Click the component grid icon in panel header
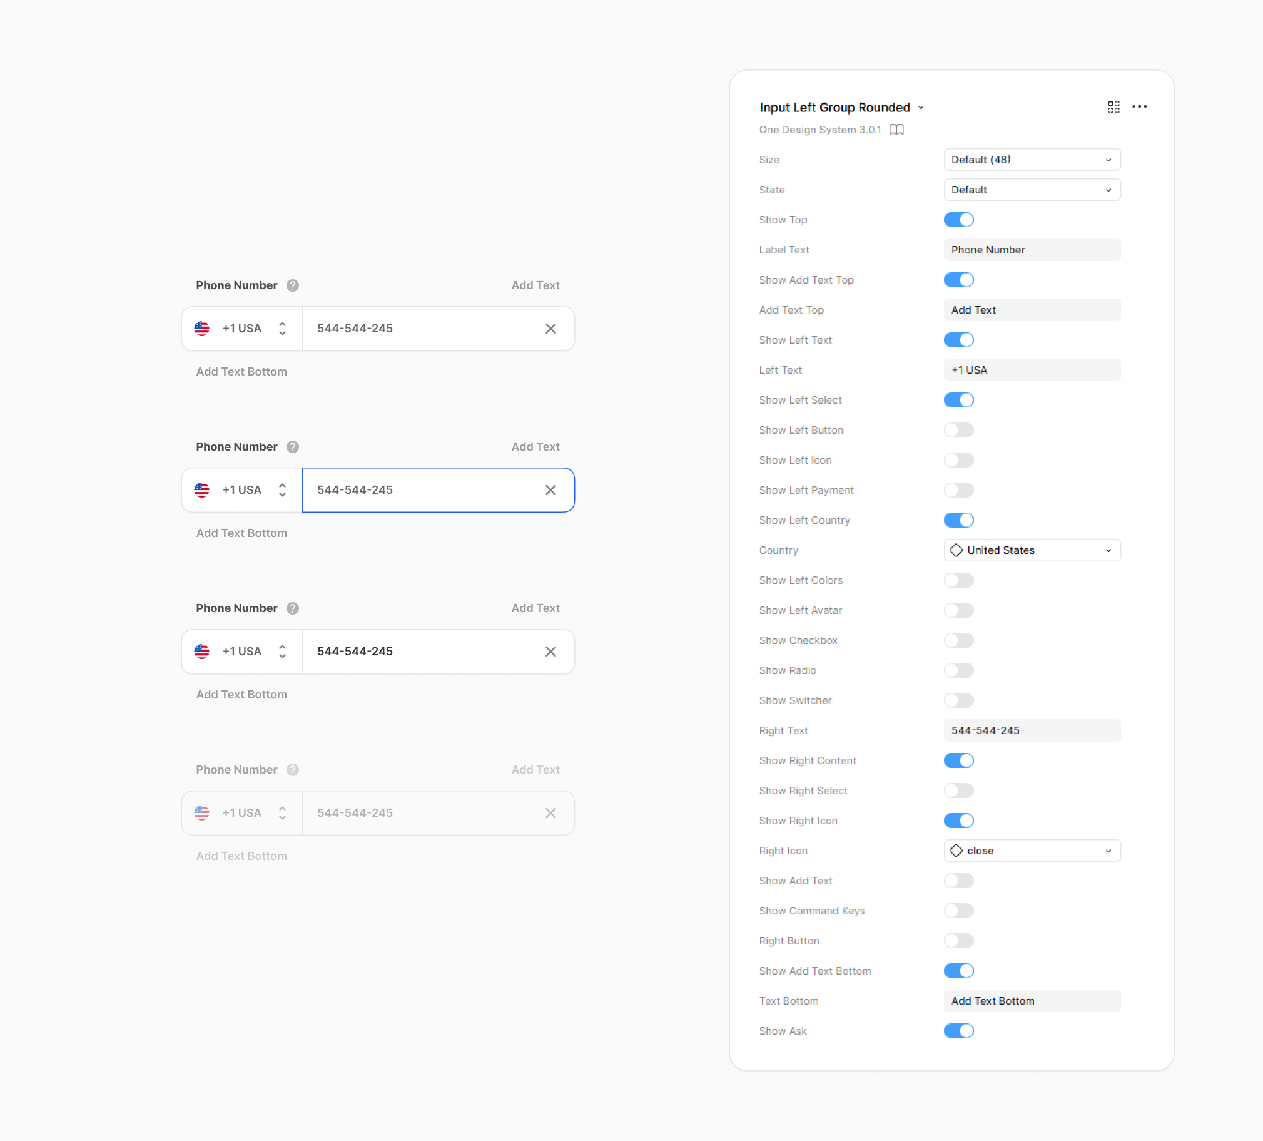The height and width of the screenshot is (1141, 1263). [x=1113, y=107]
